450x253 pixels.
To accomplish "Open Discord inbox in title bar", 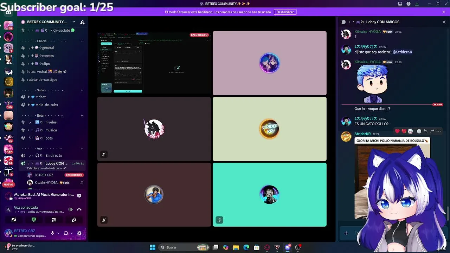I will pyautogui.click(x=400, y=4).
